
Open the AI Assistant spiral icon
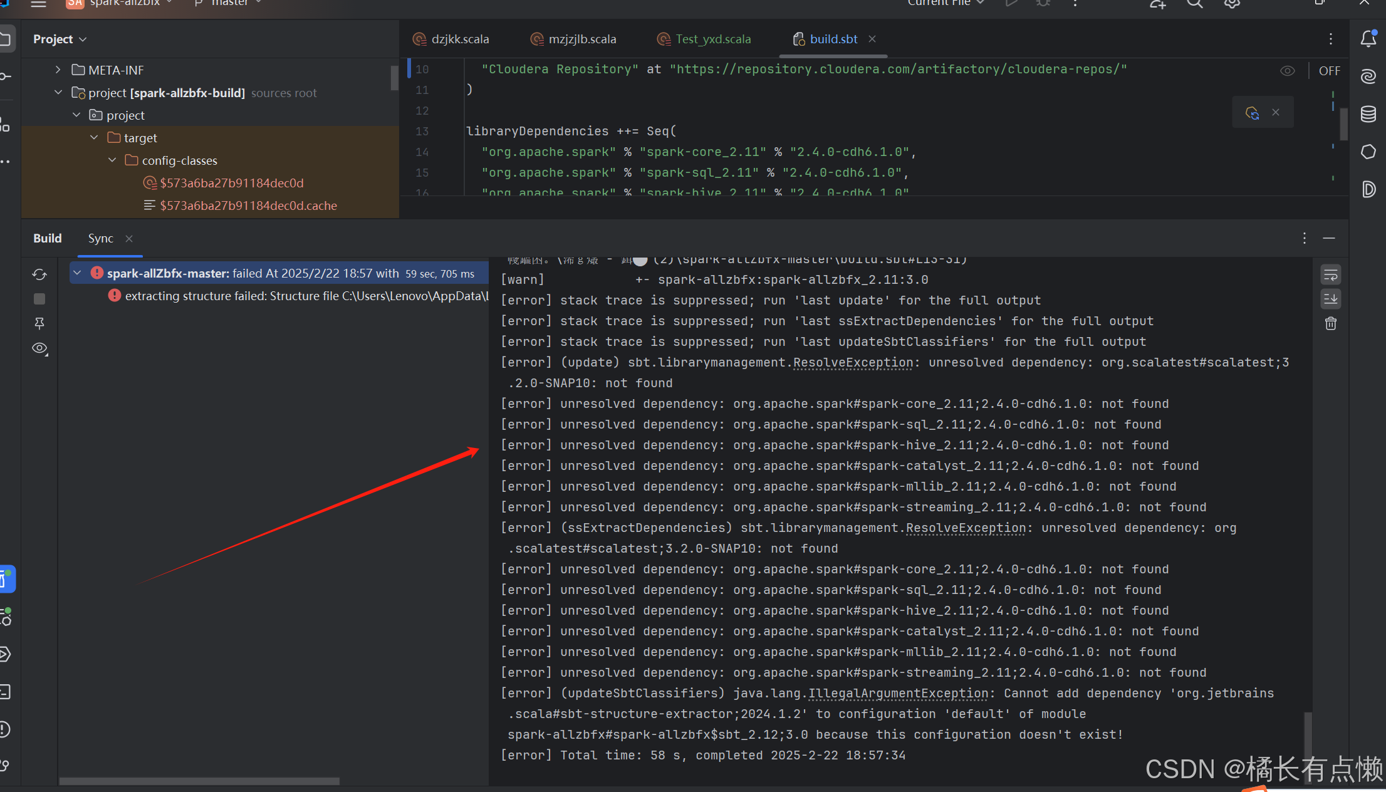(1368, 76)
